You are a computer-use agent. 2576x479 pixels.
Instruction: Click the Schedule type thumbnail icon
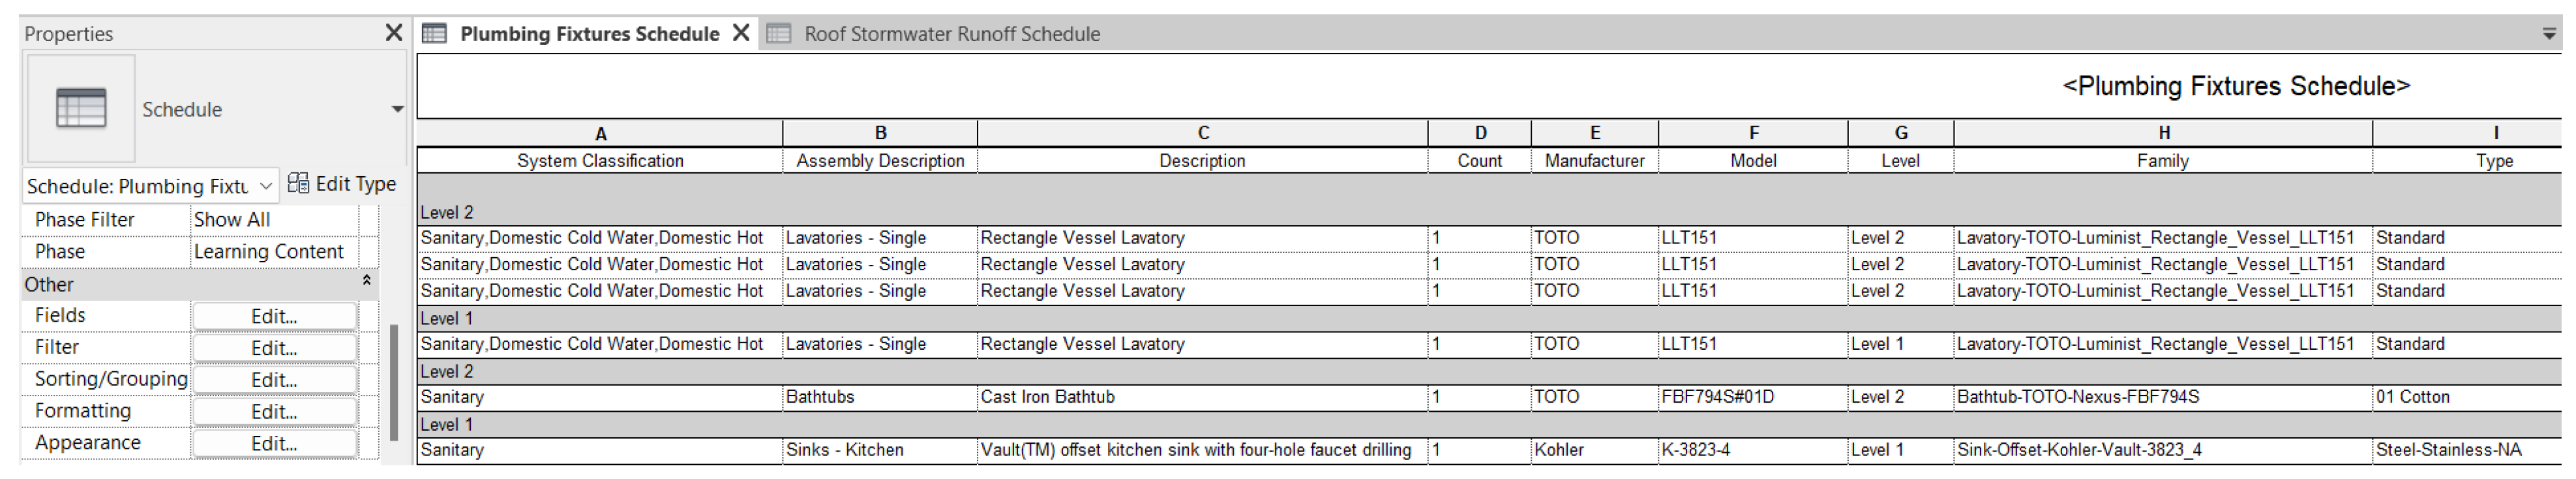[80, 108]
